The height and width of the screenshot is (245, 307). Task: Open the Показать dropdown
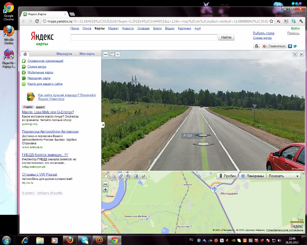[x=284, y=176]
